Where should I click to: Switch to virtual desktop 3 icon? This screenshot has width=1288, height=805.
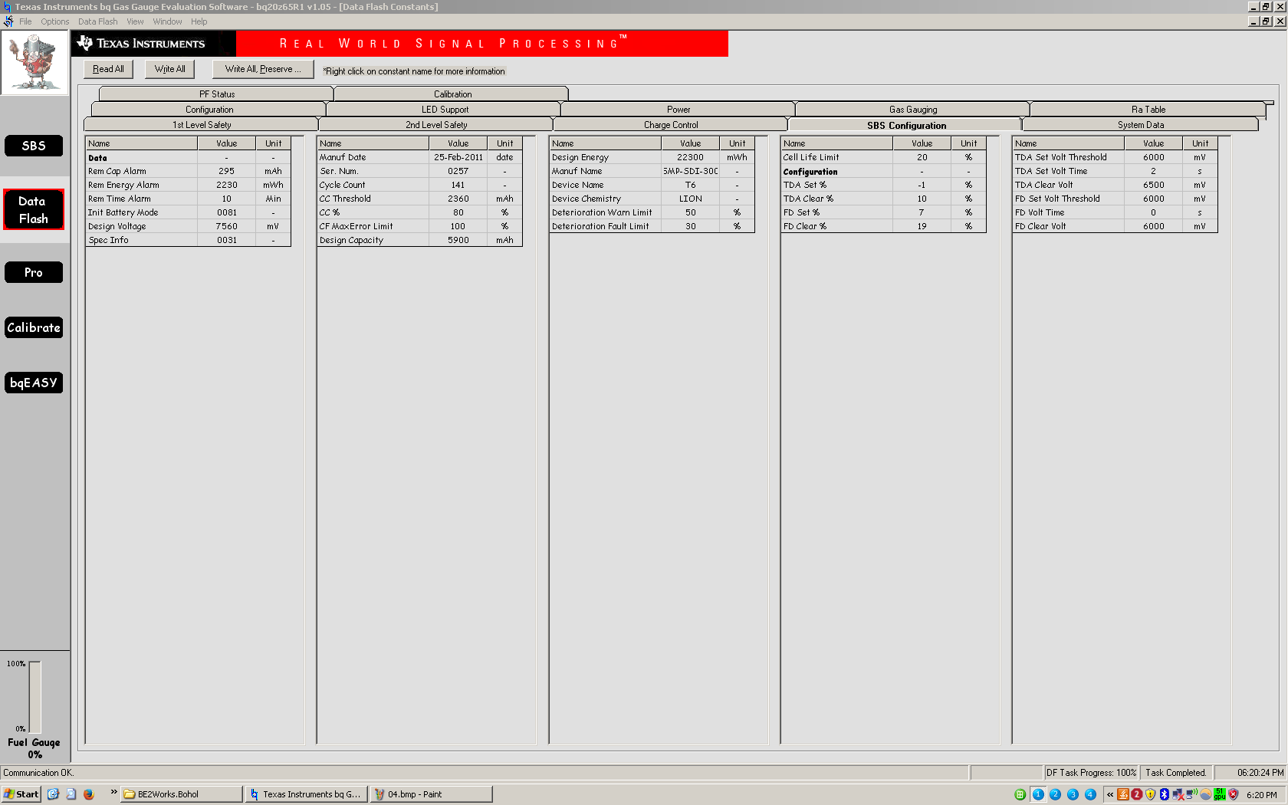pyautogui.click(x=1073, y=794)
